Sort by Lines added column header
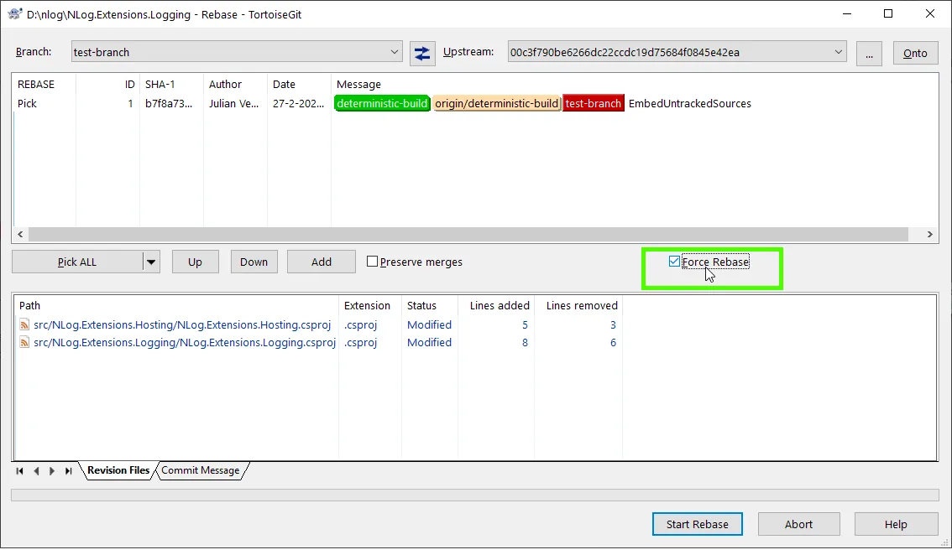The image size is (952, 555). coord(500,306)
